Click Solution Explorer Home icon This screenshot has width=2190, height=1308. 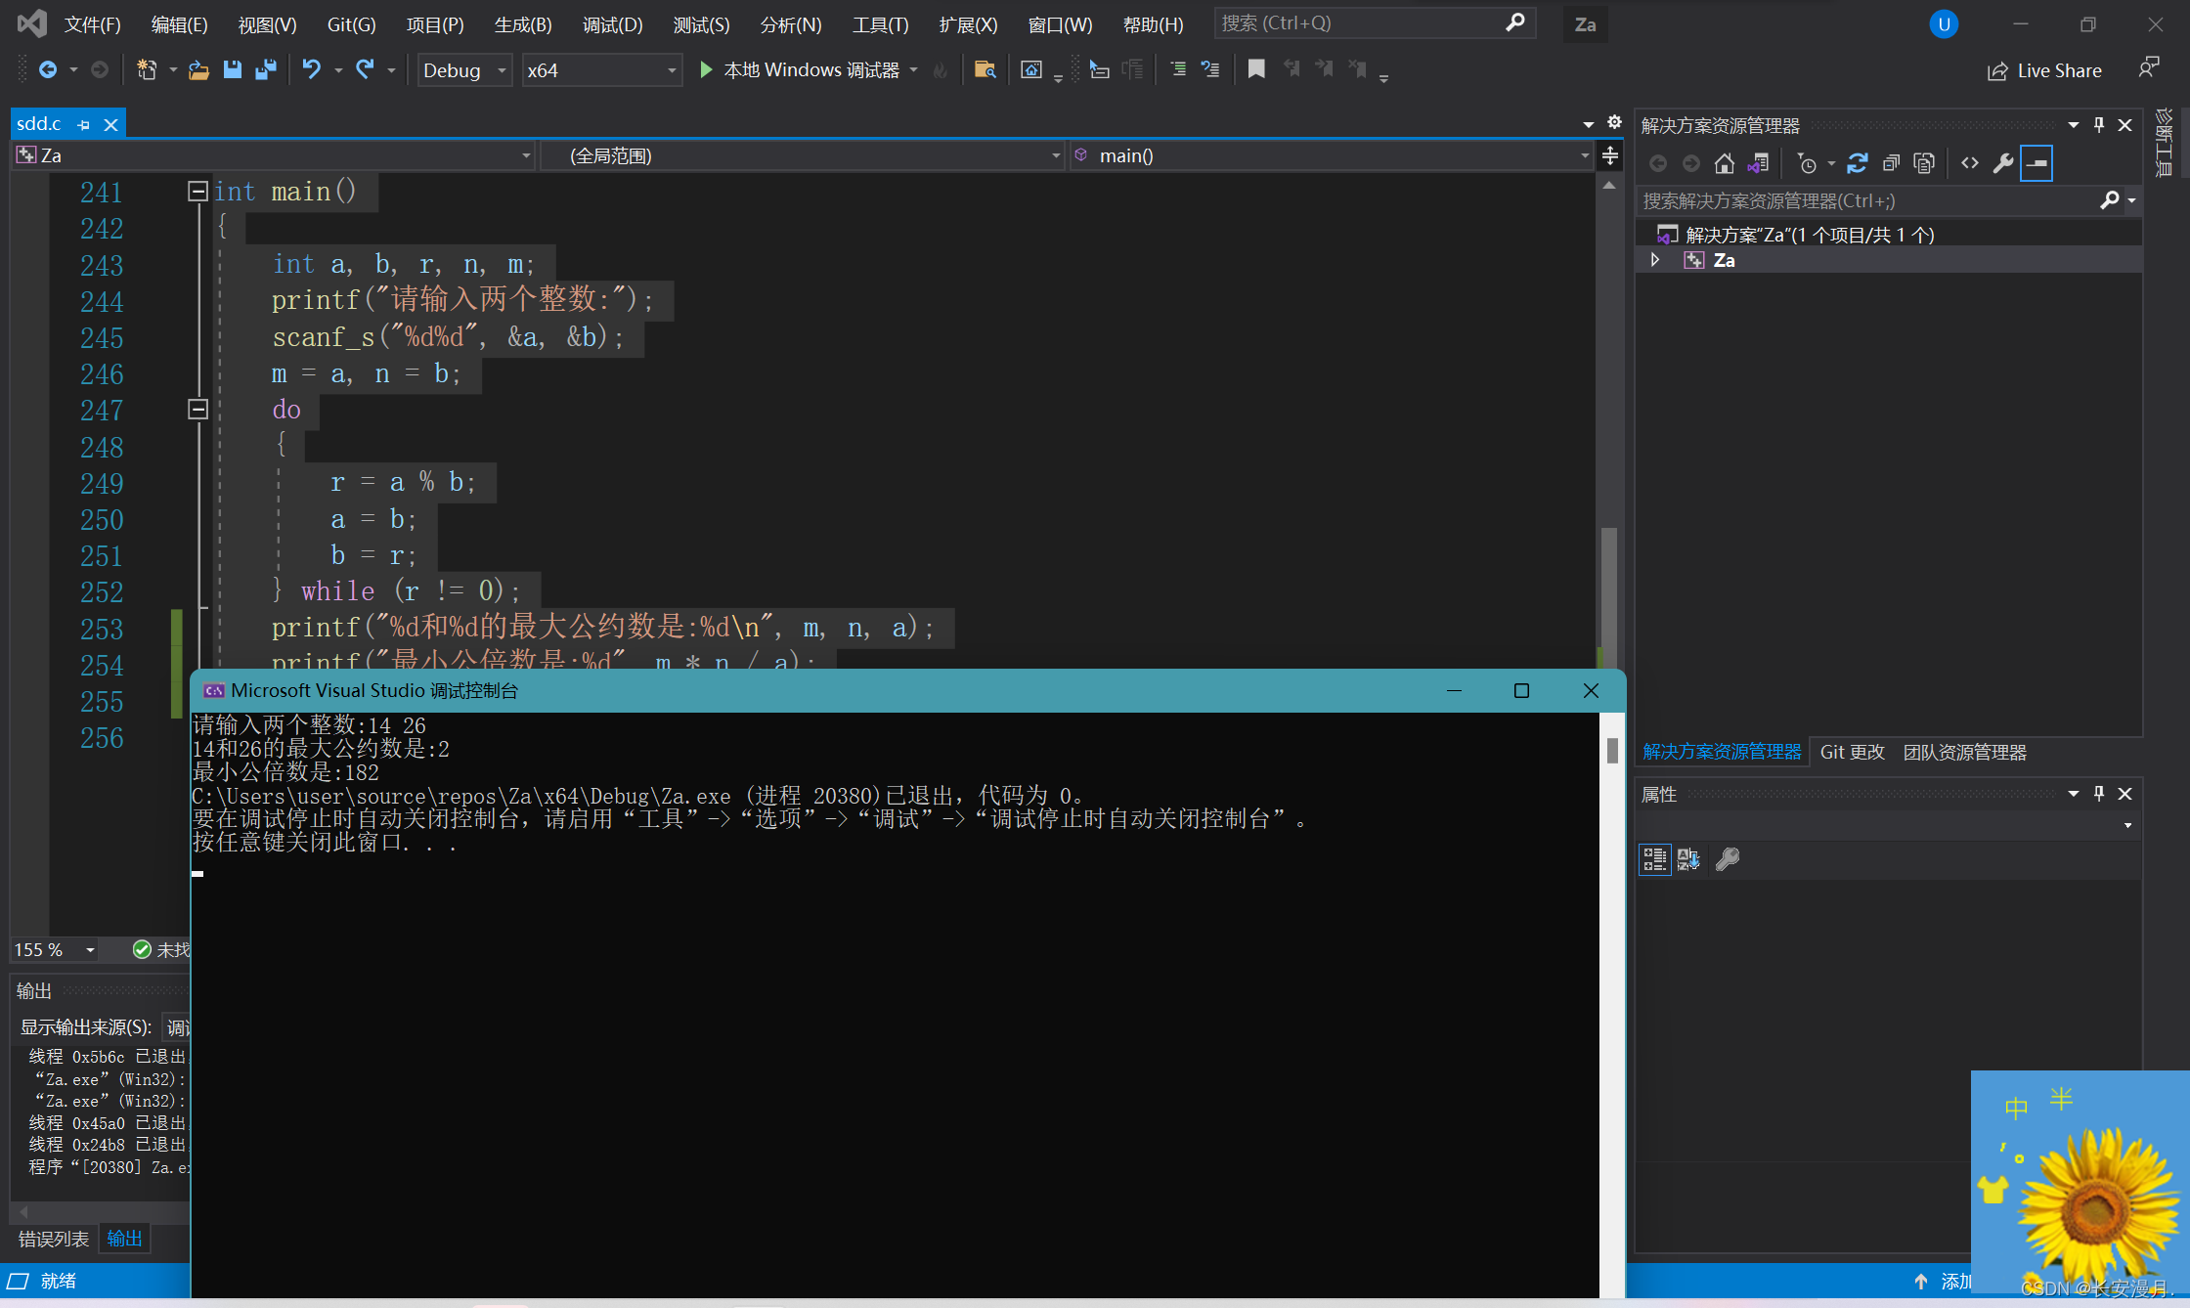tap(1725, 163)
